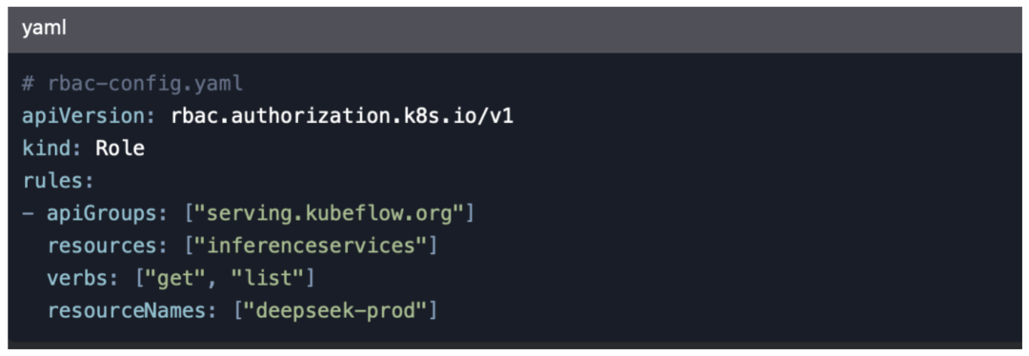Click the closing bracket after deepseek-prod
This screenshot has width=1029, height=356.
click(x=434, y=310)
